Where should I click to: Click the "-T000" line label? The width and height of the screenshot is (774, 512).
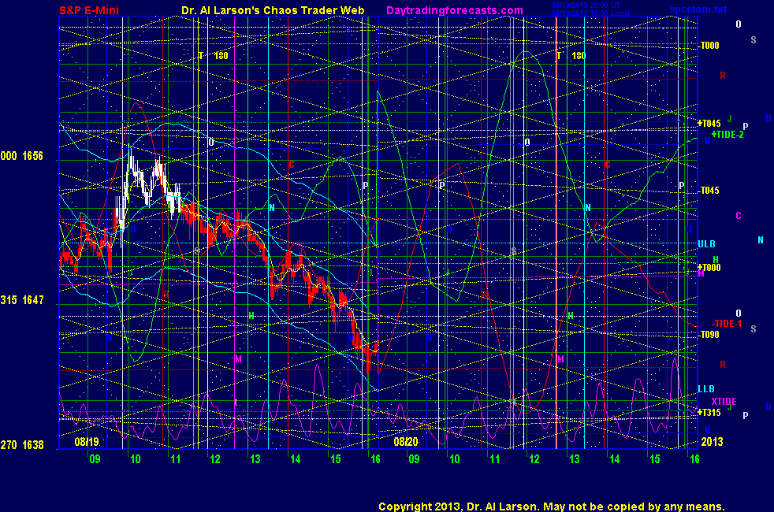click(x=709, y=46)
